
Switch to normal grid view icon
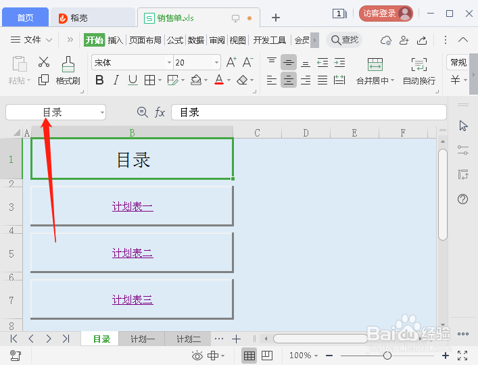[x=249, y=356]
